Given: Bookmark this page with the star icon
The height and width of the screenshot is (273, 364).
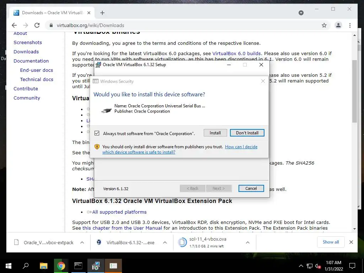Looking at the screenshot, I should click(x=324, y=25).
